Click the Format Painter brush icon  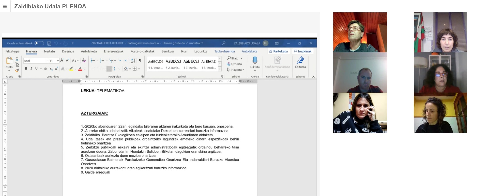pos(17,71)
